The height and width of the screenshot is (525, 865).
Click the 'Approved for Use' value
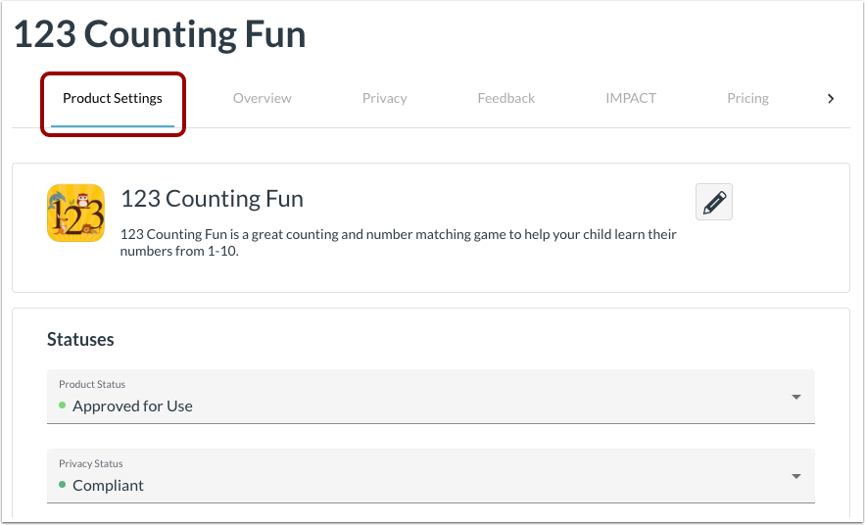click(x=132, y=406)
